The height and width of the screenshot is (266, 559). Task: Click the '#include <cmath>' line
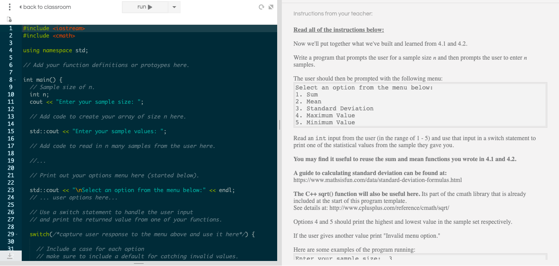[x=49, y=36]
